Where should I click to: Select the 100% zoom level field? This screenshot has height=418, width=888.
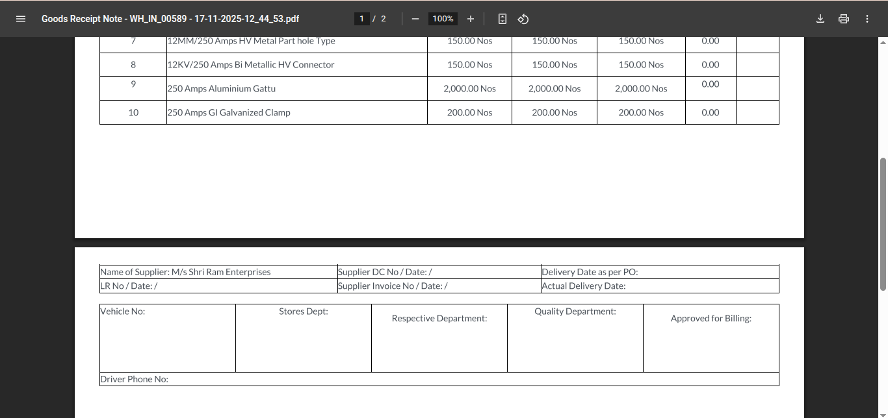[x=443, y=19]
